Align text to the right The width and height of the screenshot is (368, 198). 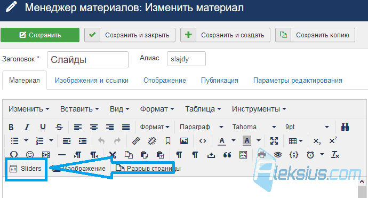110,127
